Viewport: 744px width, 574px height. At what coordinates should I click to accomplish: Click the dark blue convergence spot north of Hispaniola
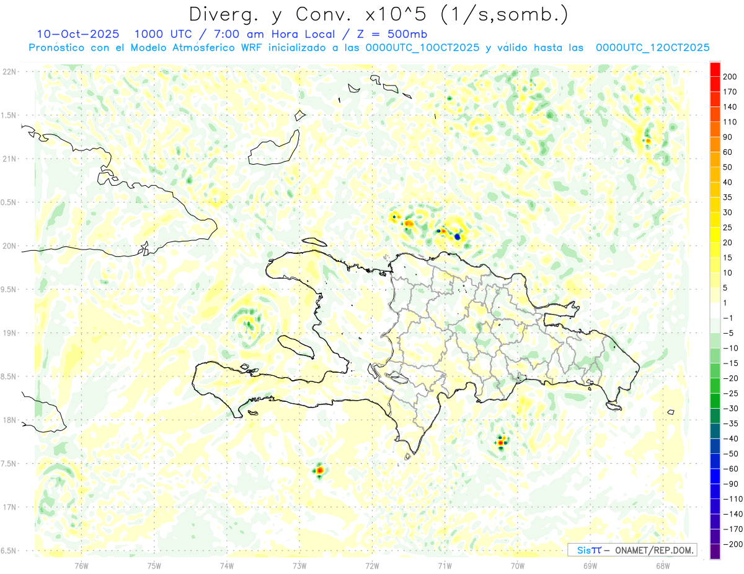pyautogui.click(x=458, y=237)
